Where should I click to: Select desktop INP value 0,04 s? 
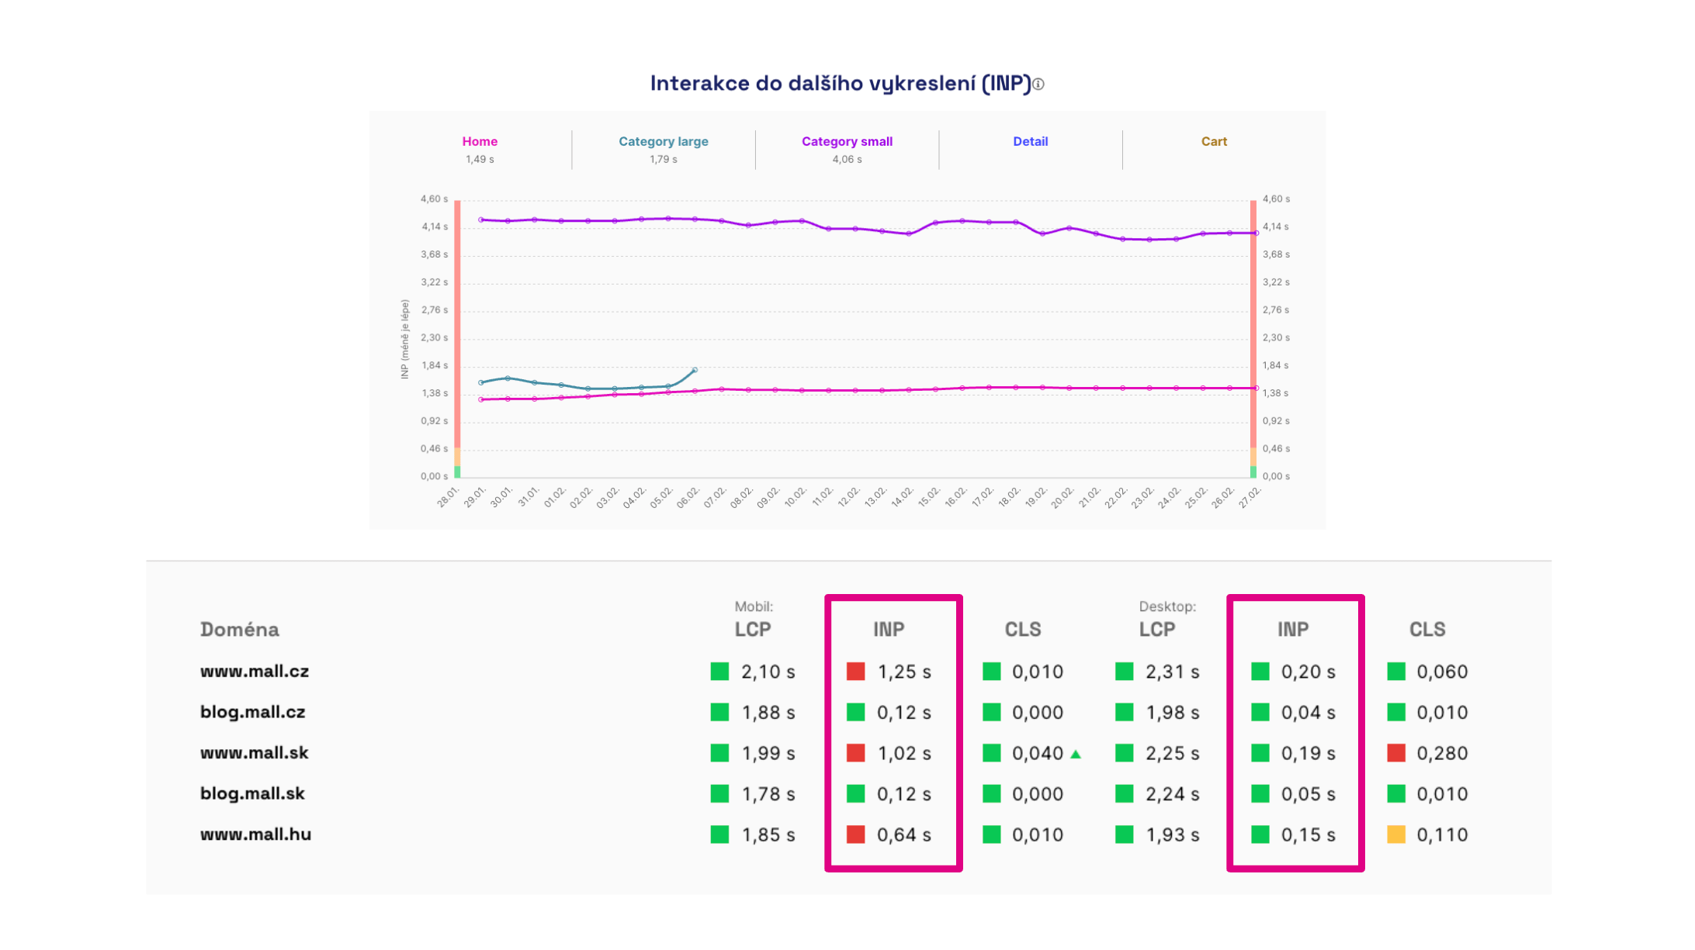point(1309,712)
